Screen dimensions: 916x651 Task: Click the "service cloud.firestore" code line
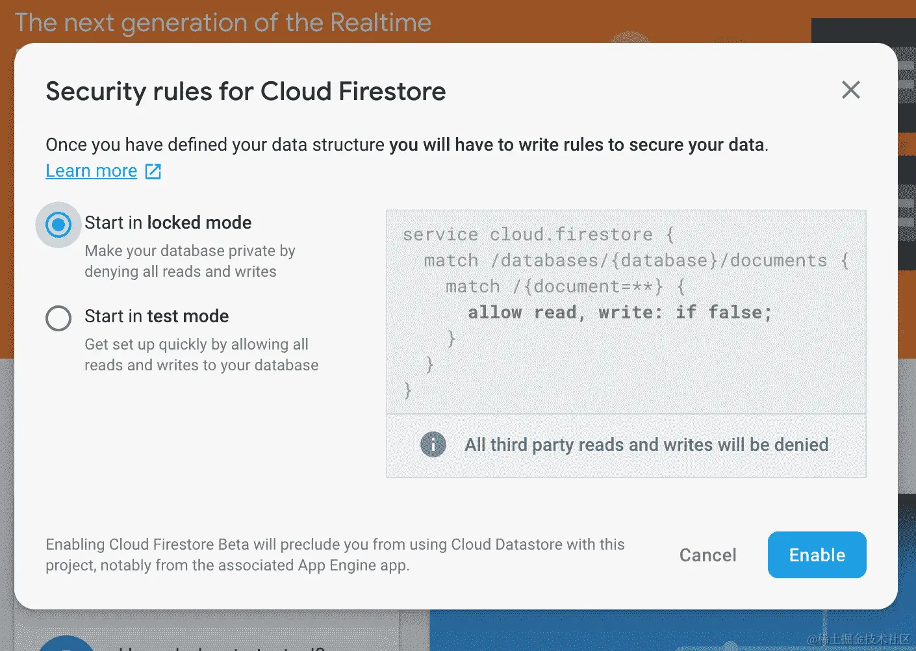click(538, 235)
